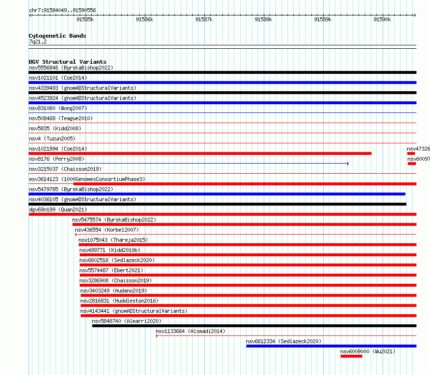Click the 91586k ruler label
430x375 pixels.
[144, 19]
